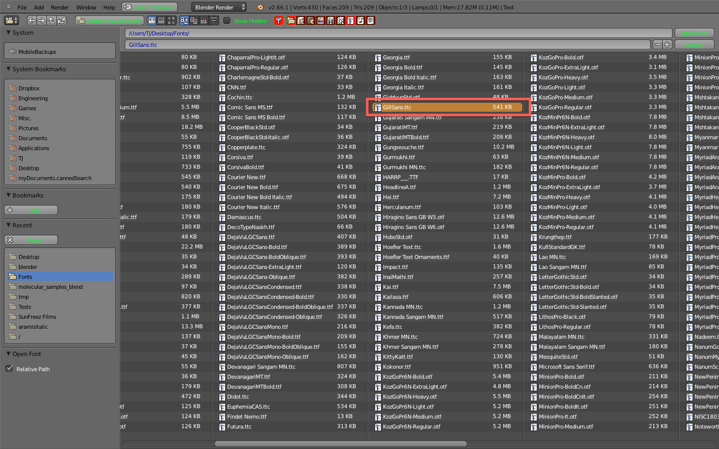Screen dimensions: 719x449
Task: Sort files by modification time
Action: click(204, 20)
